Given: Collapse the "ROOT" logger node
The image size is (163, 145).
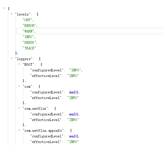Looking at the screenshot, I should pos(19,64).
